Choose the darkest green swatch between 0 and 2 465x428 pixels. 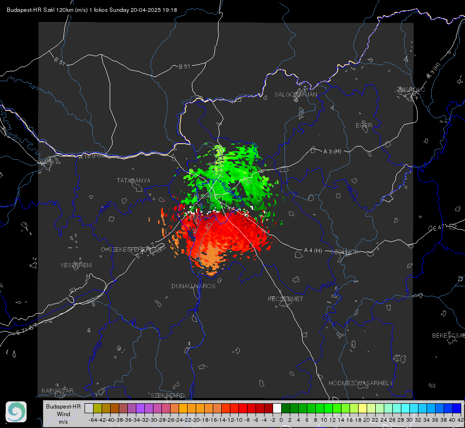point(285,409)
